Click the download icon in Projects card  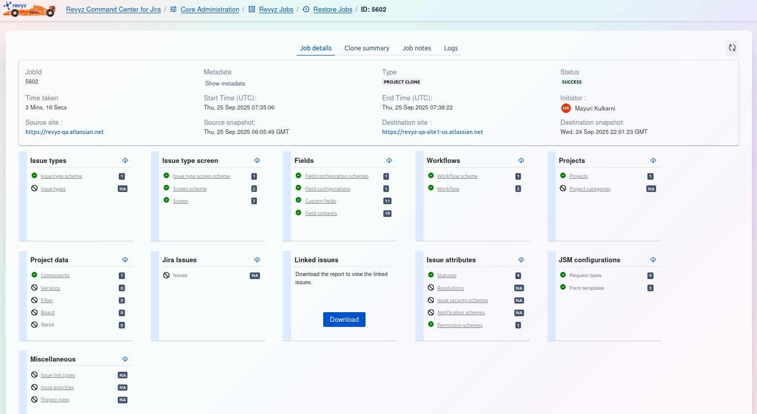[x=653, y=160]
